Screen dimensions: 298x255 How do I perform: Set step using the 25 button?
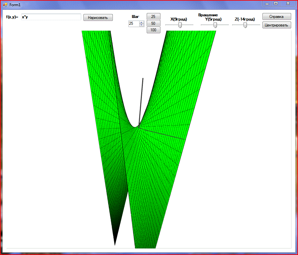[153, 16]
